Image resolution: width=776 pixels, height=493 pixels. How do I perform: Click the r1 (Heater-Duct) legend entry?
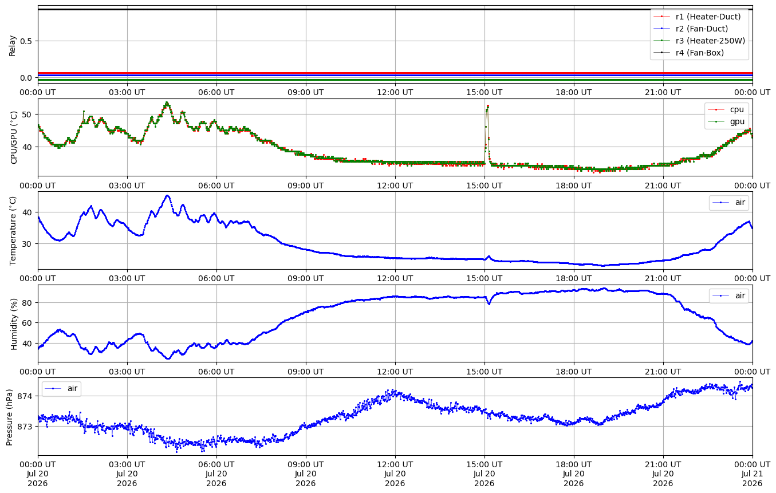point(699,17)
